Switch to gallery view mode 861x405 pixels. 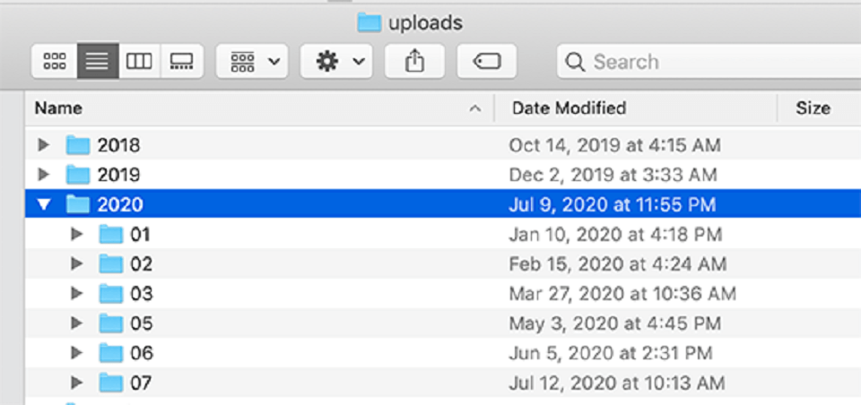(x=182, y=62)
